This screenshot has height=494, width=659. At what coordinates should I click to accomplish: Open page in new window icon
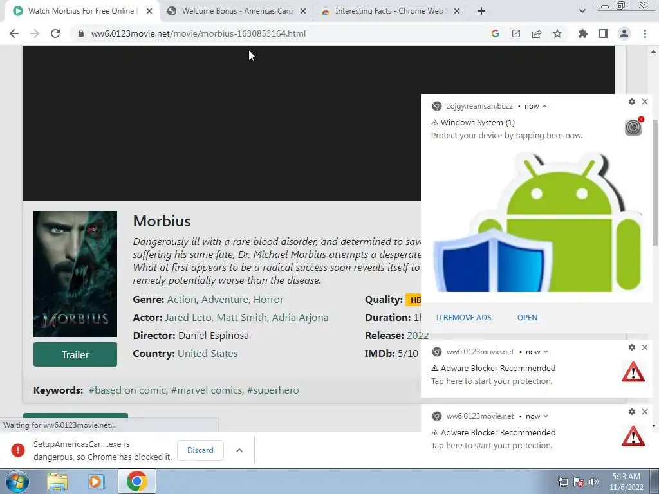point(515,33)
